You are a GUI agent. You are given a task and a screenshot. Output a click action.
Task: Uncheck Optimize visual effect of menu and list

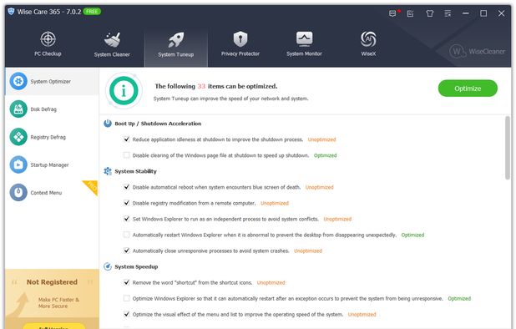click(x=126, y=314)
